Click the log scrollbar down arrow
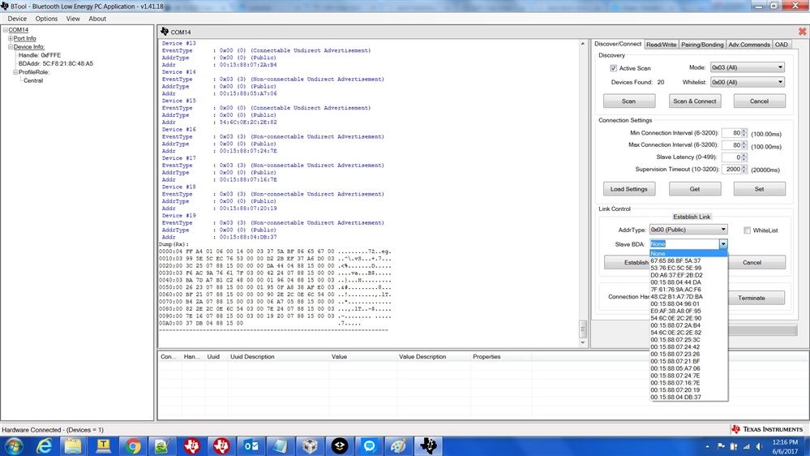The height and width of the screenshot is (456, 810). tap(583, 342)
